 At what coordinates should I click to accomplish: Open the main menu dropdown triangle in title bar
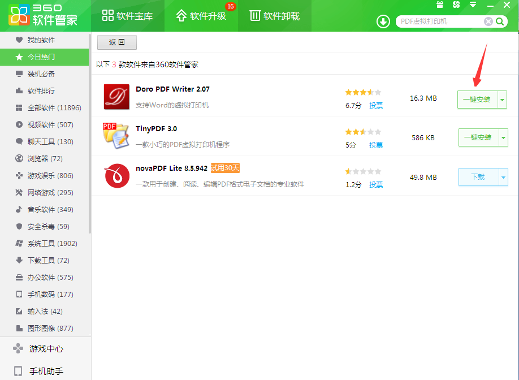pyautogui.click(x=473, y=5)
